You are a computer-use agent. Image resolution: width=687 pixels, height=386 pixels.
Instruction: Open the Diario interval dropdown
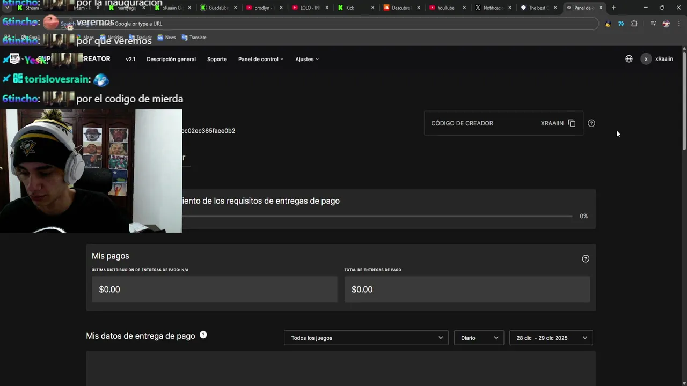[x=479, y=338]
